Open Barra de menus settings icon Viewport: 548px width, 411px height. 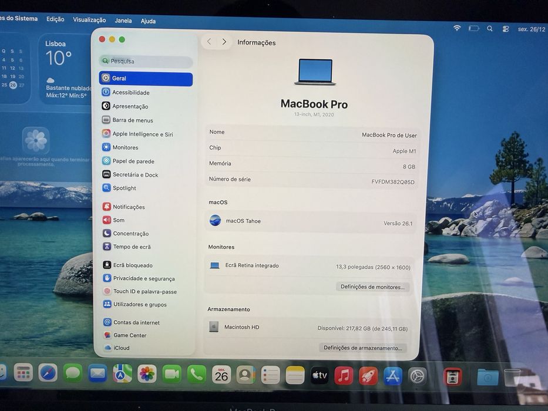[106, 120]
